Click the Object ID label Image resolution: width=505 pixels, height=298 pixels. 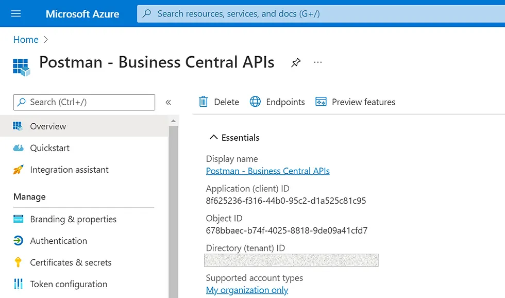tap(224, 218)
